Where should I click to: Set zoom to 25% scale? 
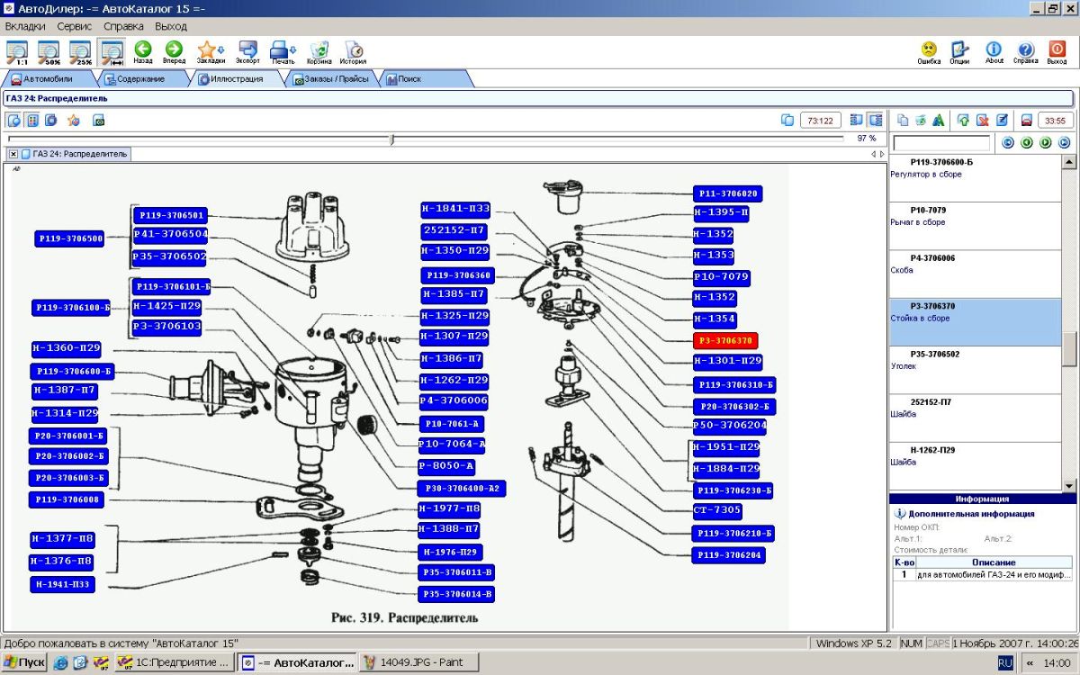coord(81,52)
